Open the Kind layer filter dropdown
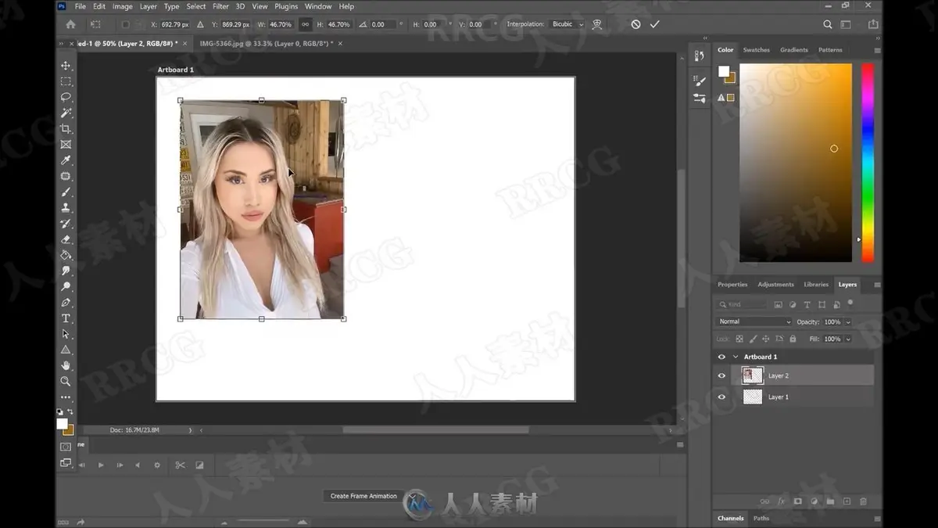This screenshot has width=938, height=528. (x=743, y=304)
